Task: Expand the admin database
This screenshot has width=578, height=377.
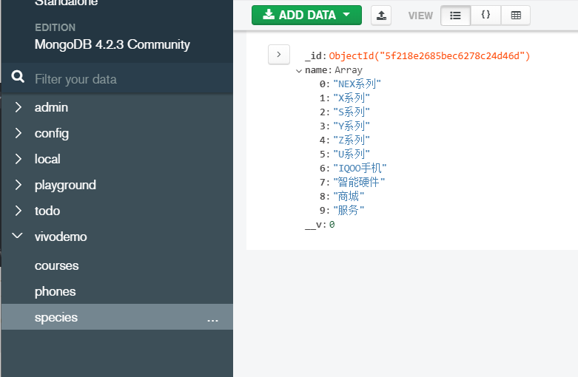Action: (18, 107)
